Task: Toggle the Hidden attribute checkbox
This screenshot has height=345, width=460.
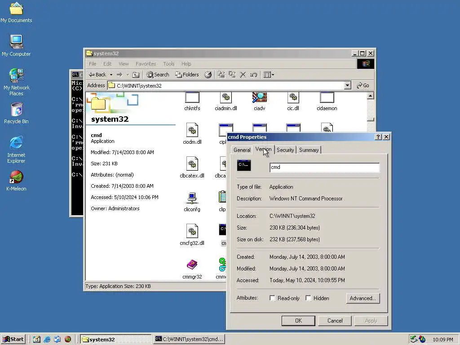Action: tap(308, 298)
